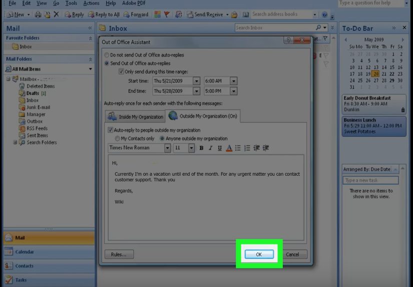The image size is (413, 287).
Task: Open the Address Book icon
Action: pyautogui.click(x=245, y=14)
